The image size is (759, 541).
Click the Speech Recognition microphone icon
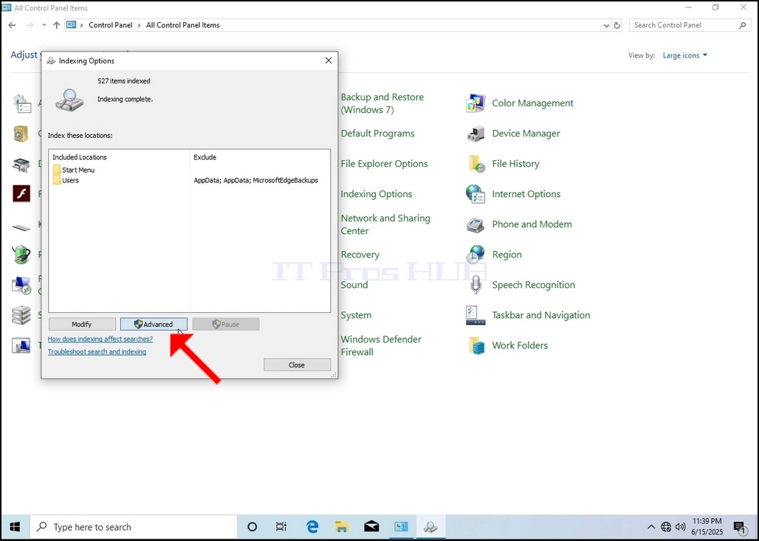tap(475, 285)
